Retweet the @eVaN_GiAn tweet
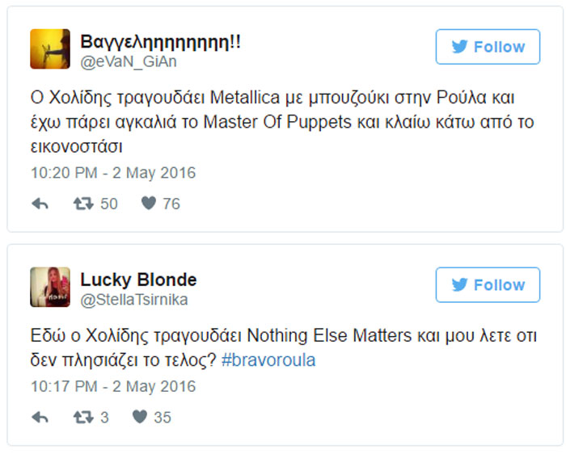 (x=83, y=204)
